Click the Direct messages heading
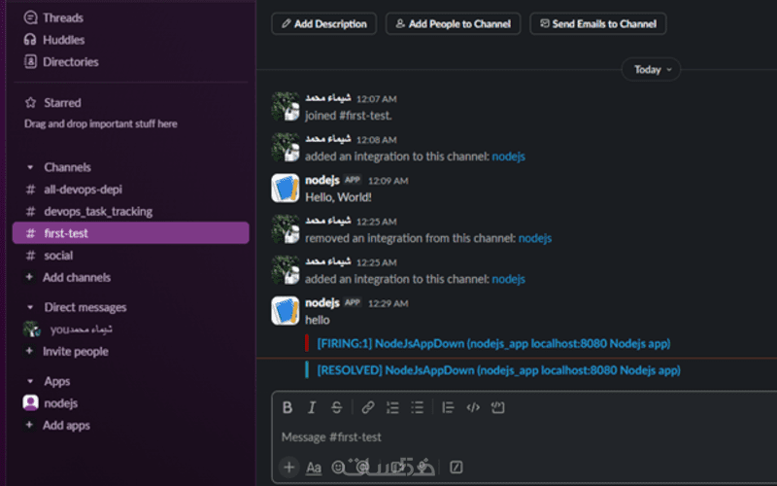 85,307
